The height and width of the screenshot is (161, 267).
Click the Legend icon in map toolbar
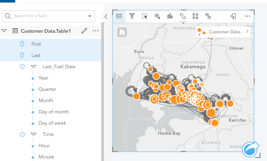(119, 16)
